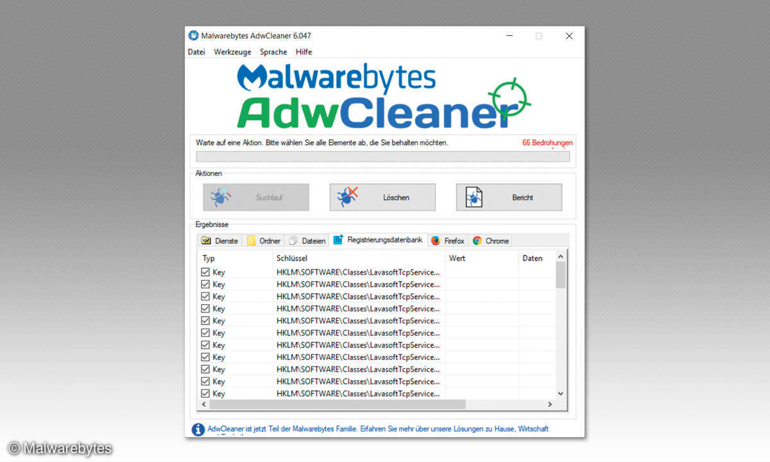
Task: Uncheck the fourth Key row checkbox
Action: coord(205,309)
